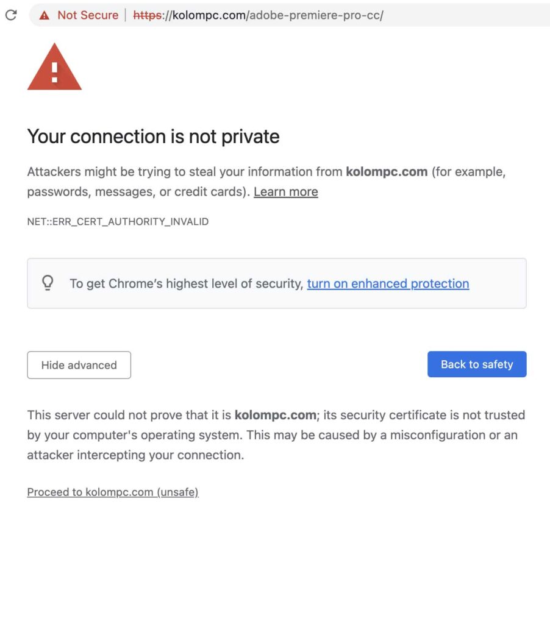Click bold kolompc.com in the server explanation text
550x624 pixels.
tap(276, 415)
